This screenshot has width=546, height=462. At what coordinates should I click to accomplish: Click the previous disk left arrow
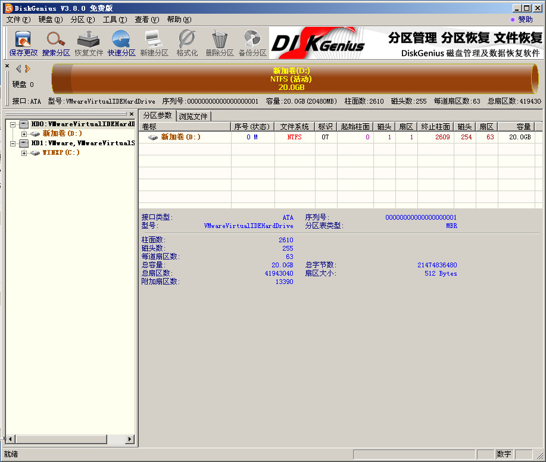click(x=19, y=68)
